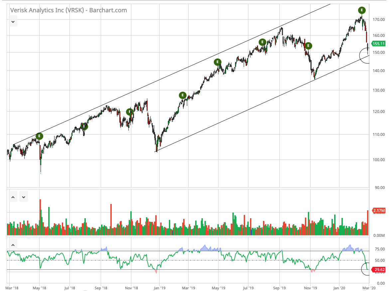Click the 140.00 price axis label
391x291 pixels.
click(379, 70)
